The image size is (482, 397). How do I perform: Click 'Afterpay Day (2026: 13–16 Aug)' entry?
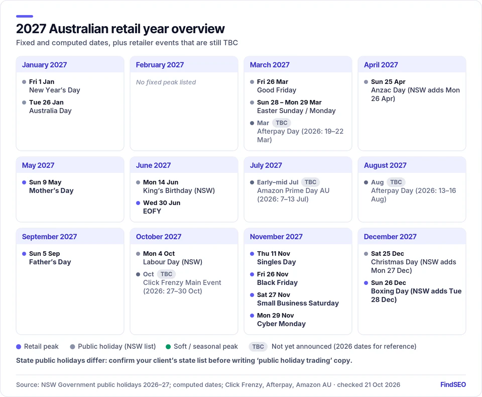click(413, 195)
